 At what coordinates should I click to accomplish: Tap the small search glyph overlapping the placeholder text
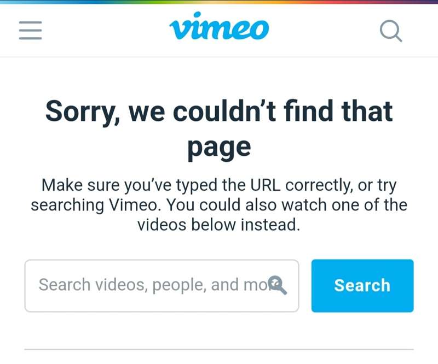click(x=277, y=285)
